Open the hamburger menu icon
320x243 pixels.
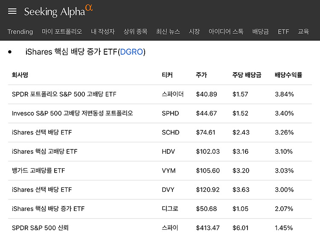[12, 12]
